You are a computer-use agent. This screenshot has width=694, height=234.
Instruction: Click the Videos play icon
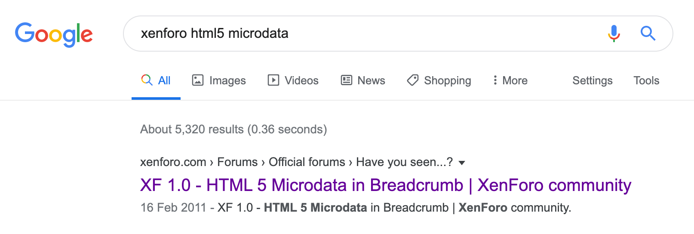point(273,80)
